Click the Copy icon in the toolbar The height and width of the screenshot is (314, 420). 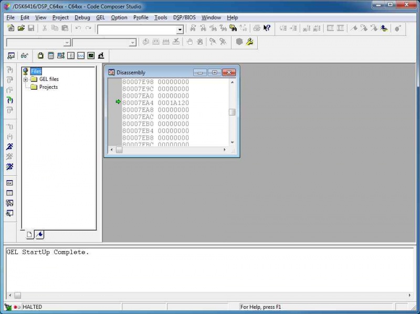click(x=55, y=28)
